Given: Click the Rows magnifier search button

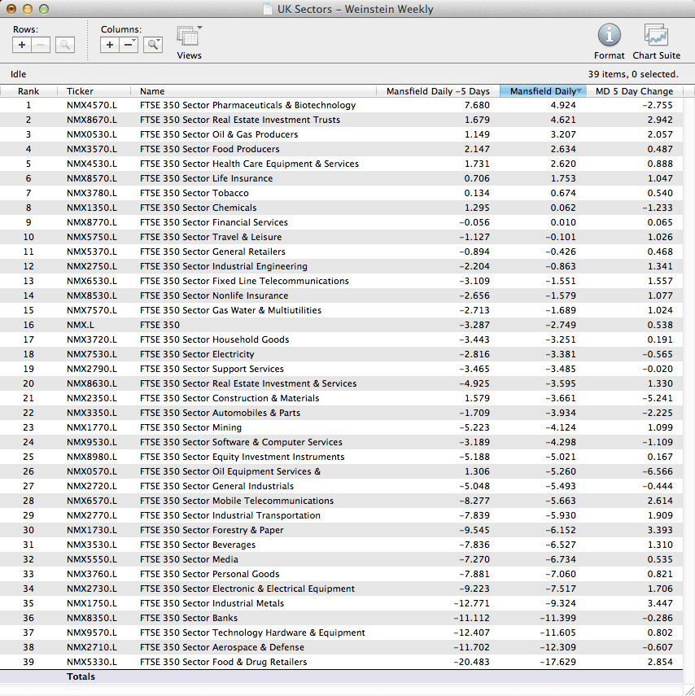Looking at the screenshot, I should (x=65, y=45).
